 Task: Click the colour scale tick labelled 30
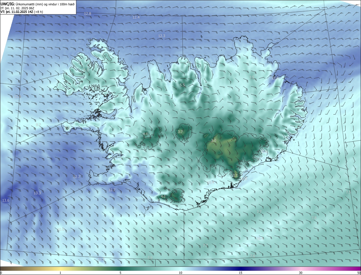coord(301,273)
